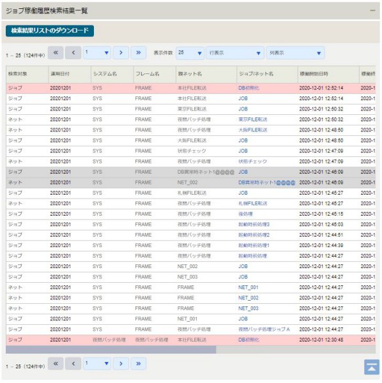
Task: Expand the 列表示 dropdown
Action: pyautogui.click(x=295, y=53)
